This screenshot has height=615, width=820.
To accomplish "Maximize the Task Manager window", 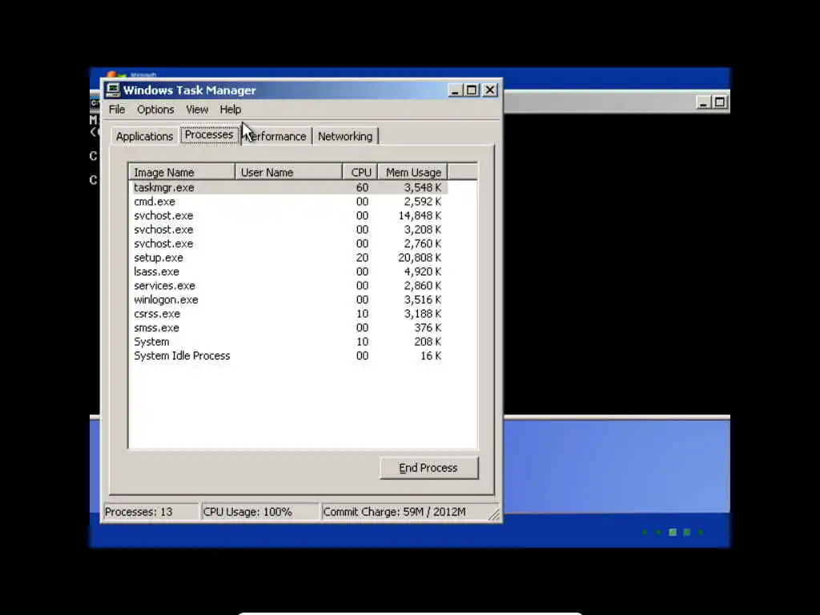I will click(472, 90).
